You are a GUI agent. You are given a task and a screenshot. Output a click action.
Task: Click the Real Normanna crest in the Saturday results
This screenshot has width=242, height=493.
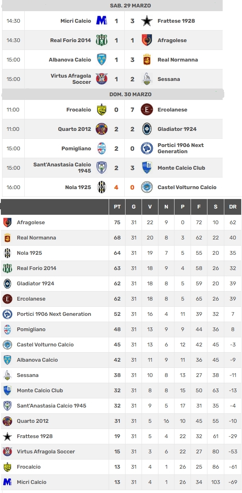tap(147, 60)
